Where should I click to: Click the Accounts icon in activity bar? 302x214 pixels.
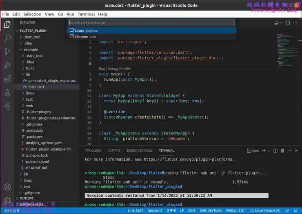click(x=7, y=188)
